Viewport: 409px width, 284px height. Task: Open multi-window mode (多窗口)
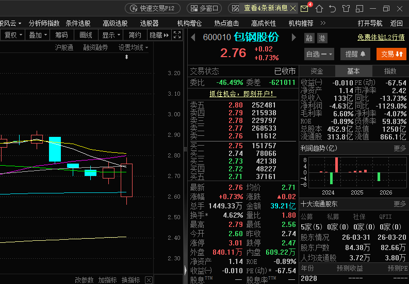204,8
